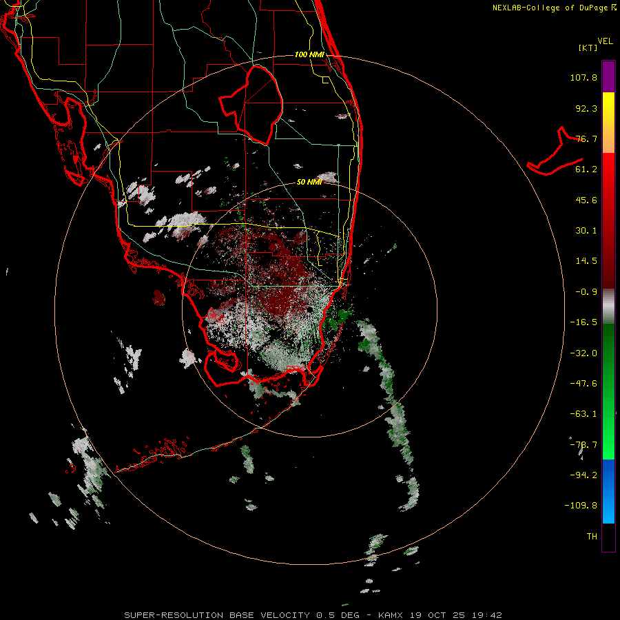
Task: Click the -94.2 scale value
Action: (x=583, y=475)
